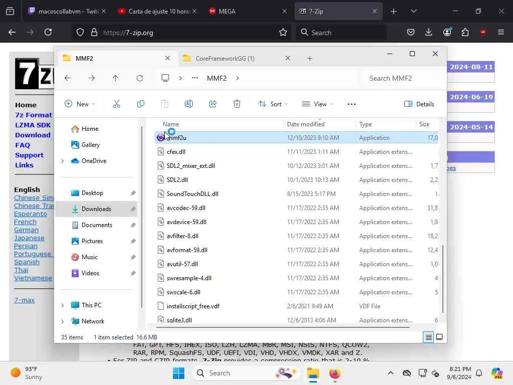The height and width of the screenshot is (385, 513).
Task: Open Firefox hamburger application menu
Action: click(500, 32)
